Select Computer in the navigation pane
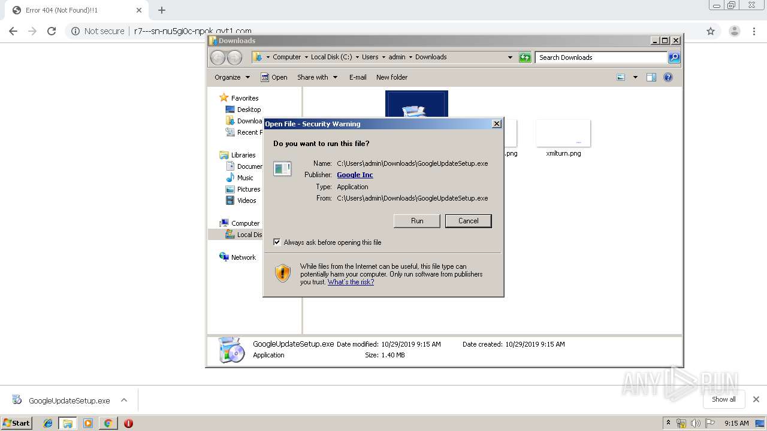Image resolution: width=767 pixels, height=431 pixels. tap(240, 223)
